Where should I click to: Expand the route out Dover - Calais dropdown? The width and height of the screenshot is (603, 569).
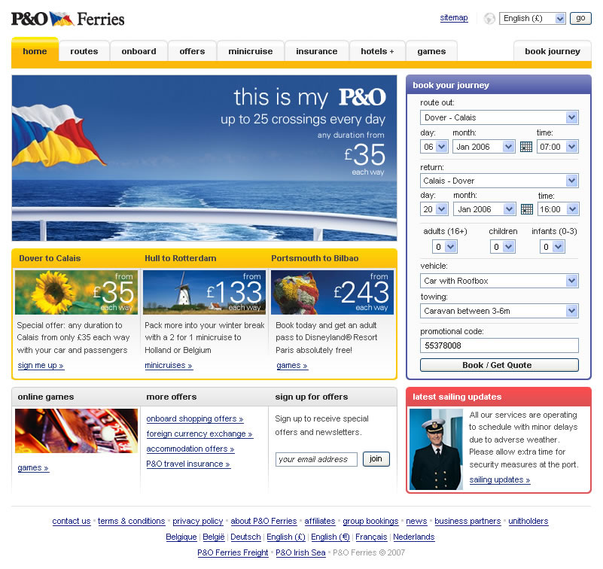pyautogui.click(x=499, y=117)
